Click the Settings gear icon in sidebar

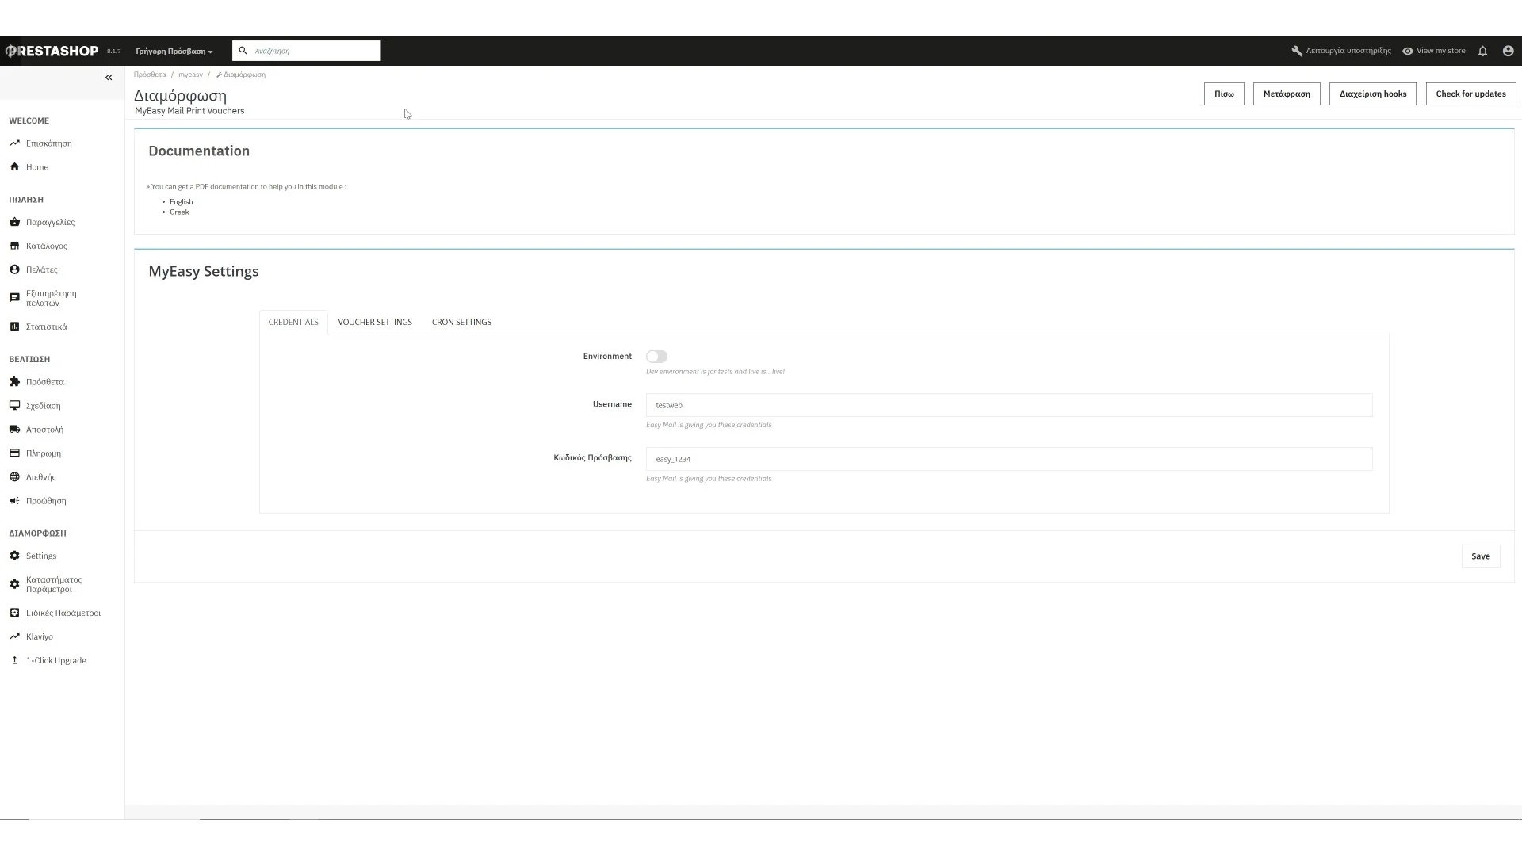pyautogui.click(x=14, y=556)
